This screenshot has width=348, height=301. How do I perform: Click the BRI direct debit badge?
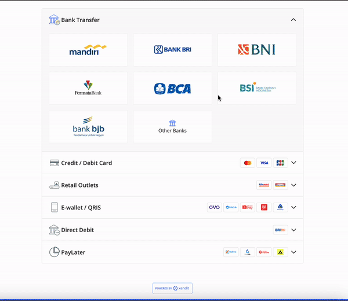[280, 230]
